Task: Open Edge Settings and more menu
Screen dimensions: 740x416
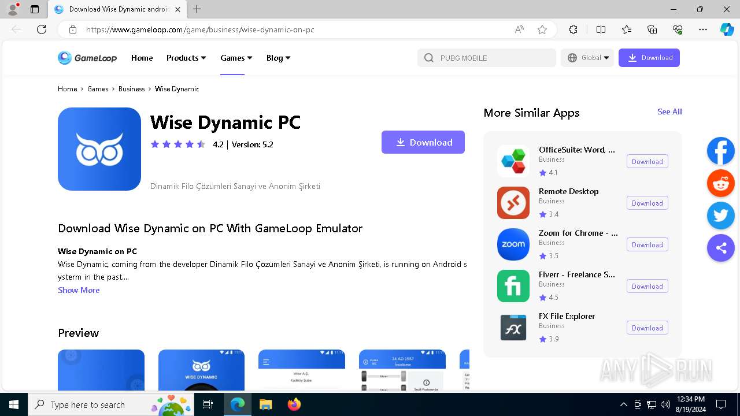Action: 703,29
